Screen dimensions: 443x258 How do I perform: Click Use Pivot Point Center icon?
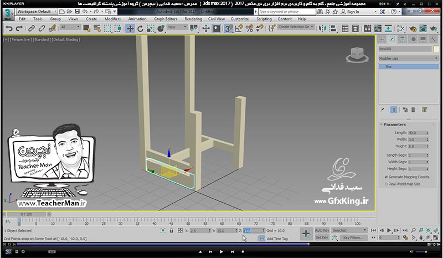click(x=194, y=28)
